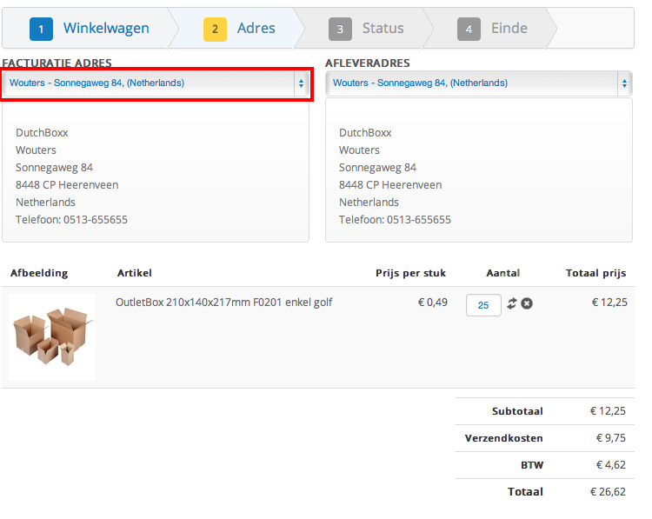652x519 pixels.
Task: Open the OutletBox 210x140x217mm product link
Action: coord(224,303)
